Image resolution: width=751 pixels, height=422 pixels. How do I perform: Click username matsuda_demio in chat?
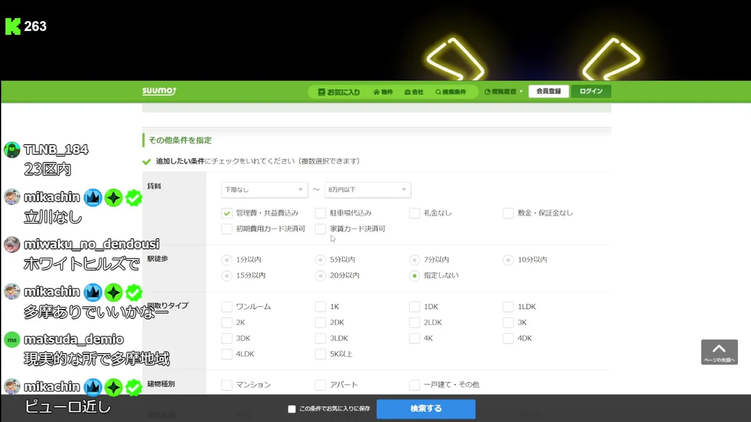point(74,339)
